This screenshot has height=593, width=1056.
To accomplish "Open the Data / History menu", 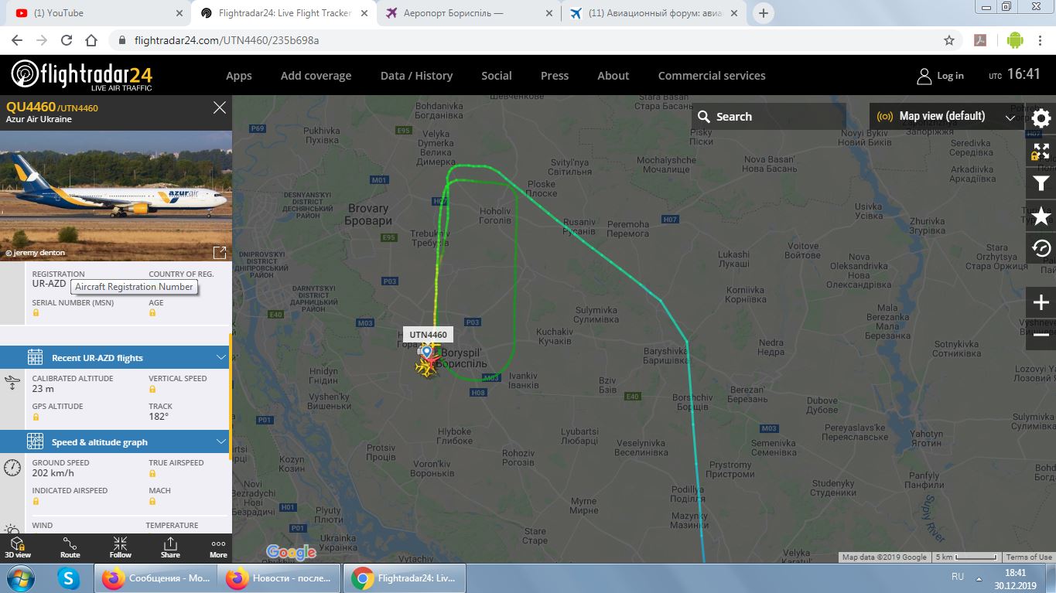I will [416, 75].
